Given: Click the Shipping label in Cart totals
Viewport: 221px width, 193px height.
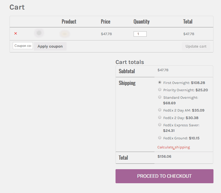Looking at the screenshot, I should 127,83.
